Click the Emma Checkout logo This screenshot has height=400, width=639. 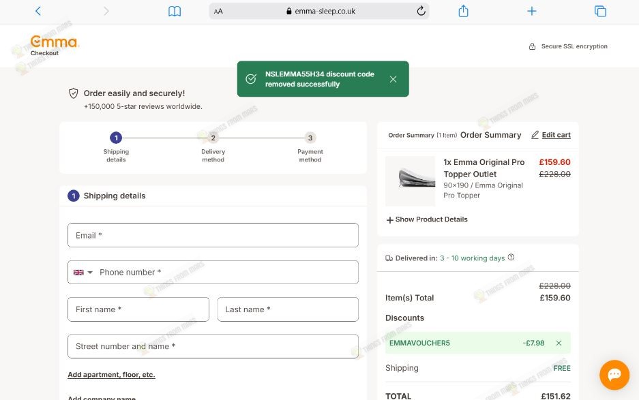(55, 45)
